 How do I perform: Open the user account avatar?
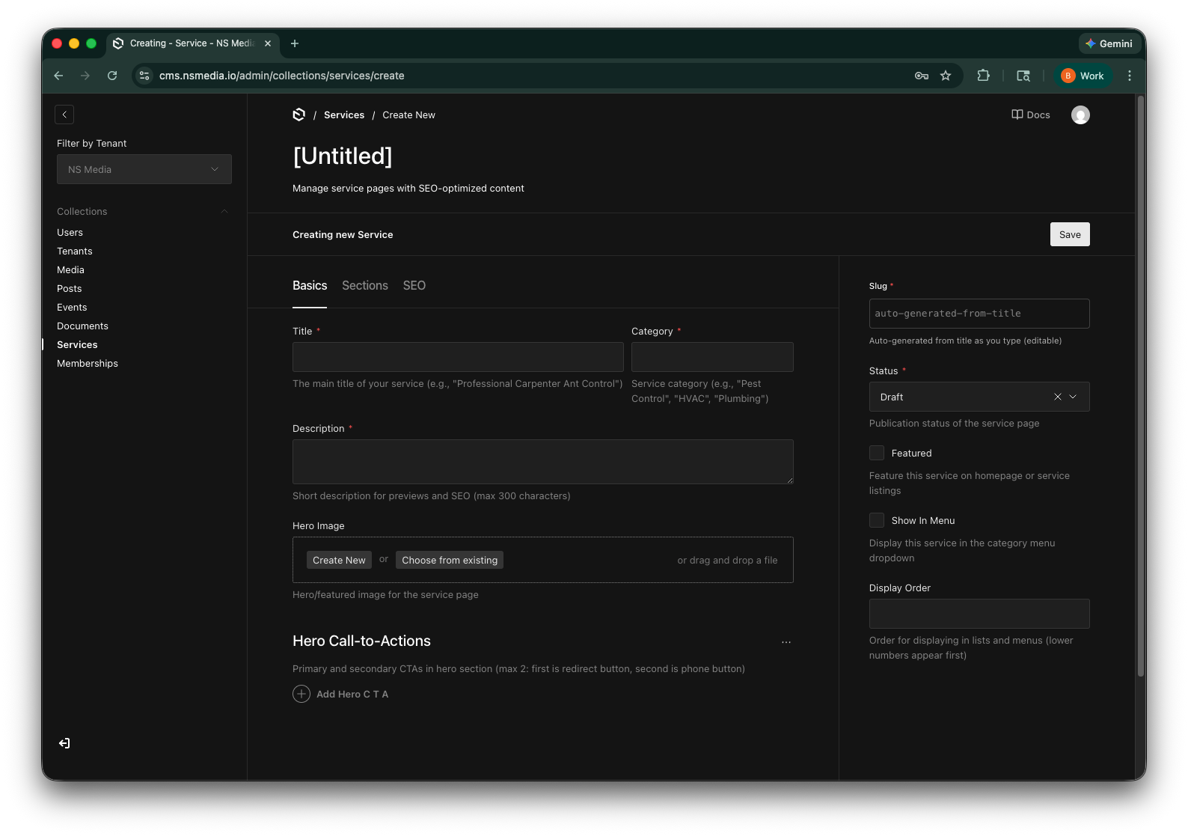(1080, 115)
